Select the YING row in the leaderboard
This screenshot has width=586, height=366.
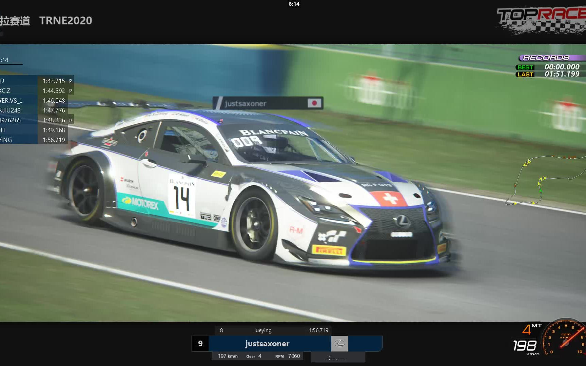tap(34, 140)
